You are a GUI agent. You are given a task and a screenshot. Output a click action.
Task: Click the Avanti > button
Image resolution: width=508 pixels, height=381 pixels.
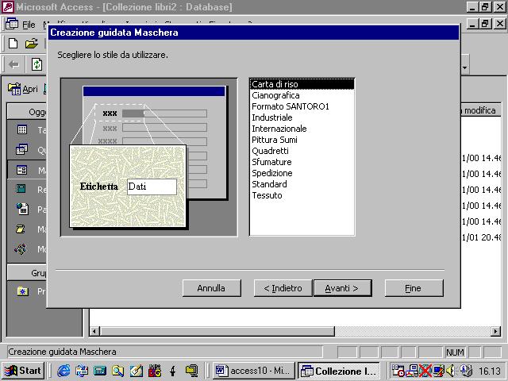click(x=342, y=288)
